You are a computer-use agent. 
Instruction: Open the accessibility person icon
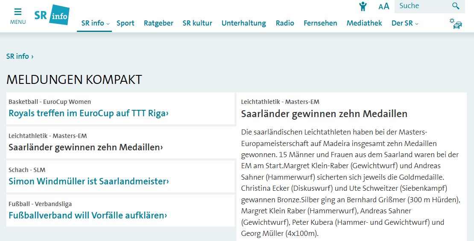tap(363, 6)
